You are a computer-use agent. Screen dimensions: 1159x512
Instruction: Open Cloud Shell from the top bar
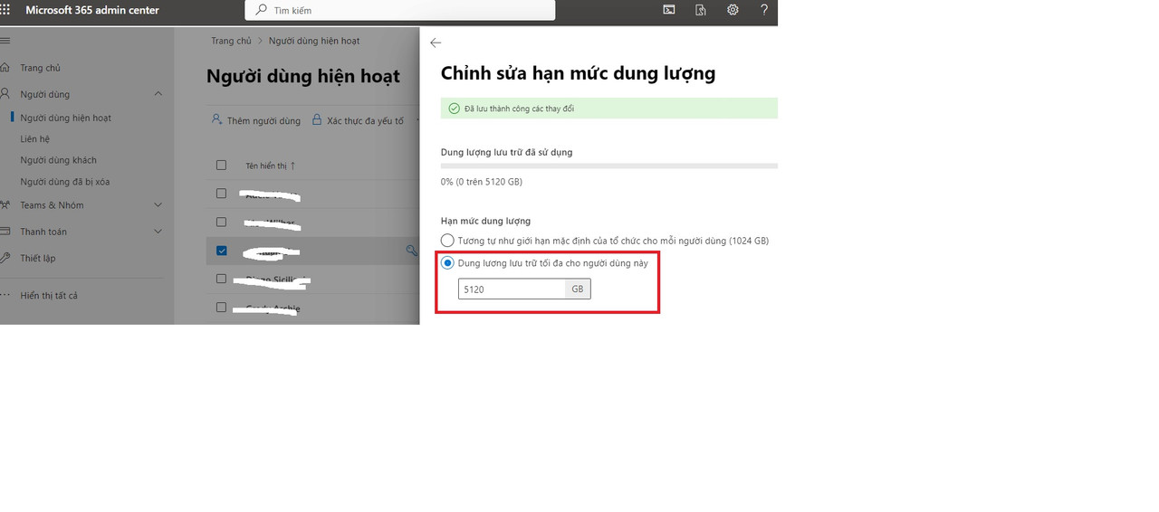point(669,10)
